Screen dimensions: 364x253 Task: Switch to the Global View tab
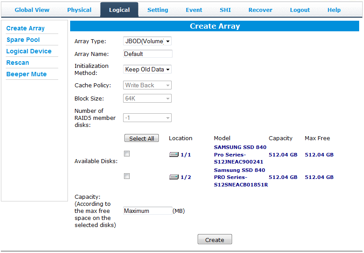pos(32,10)
